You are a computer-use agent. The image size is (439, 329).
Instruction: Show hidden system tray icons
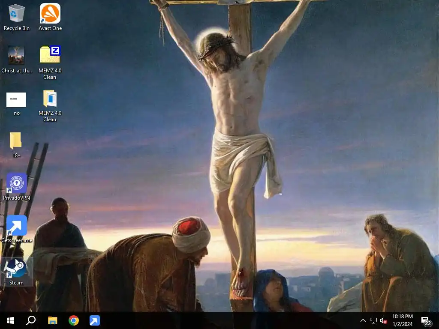pyautogui.click(x=363, y=320)
